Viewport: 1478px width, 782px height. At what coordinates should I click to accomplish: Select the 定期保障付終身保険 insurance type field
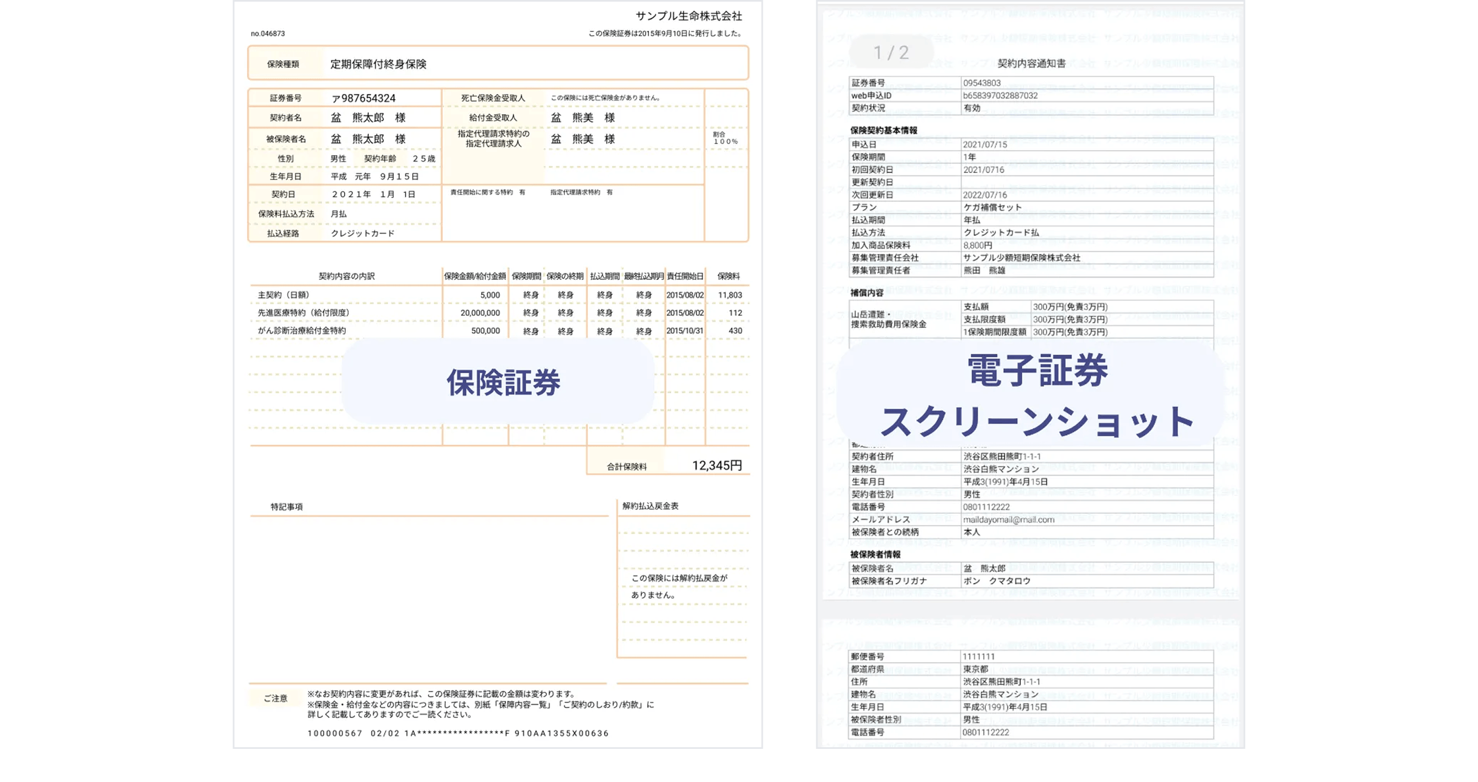[x=378, y=64]
